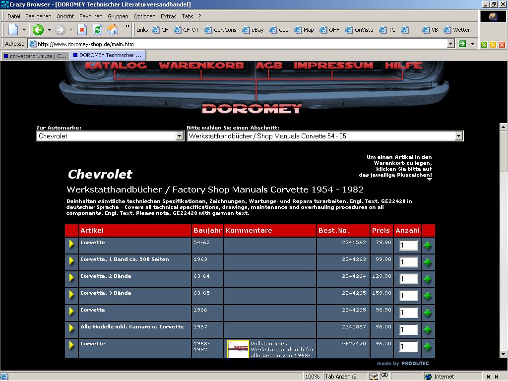The height and width of the screenshot is (381, 508).
Task: Click yellow arrow for Corvette 1966 row
Action: 71,312
